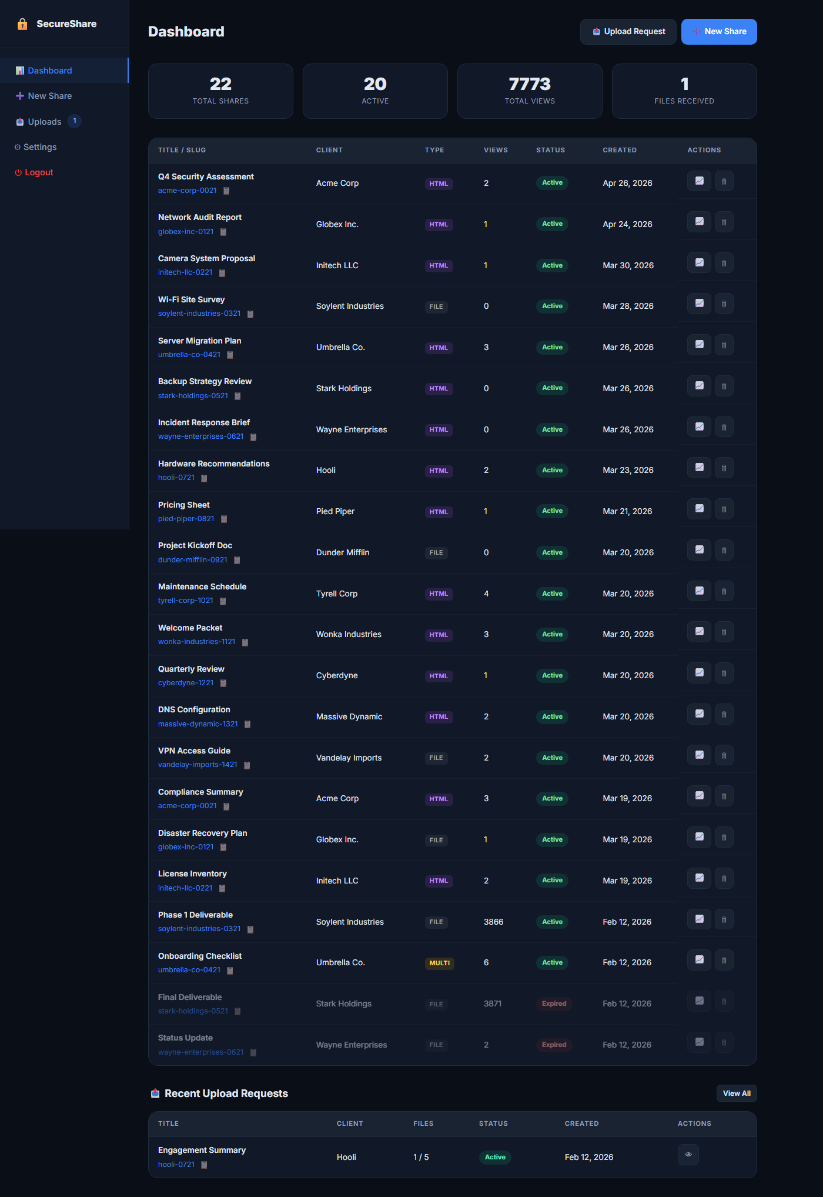Screen dimensions: 823x1197
Task: Copy slug for Q4 Security Assessment row
Action: pyautogui.click(x=226, y=191)
